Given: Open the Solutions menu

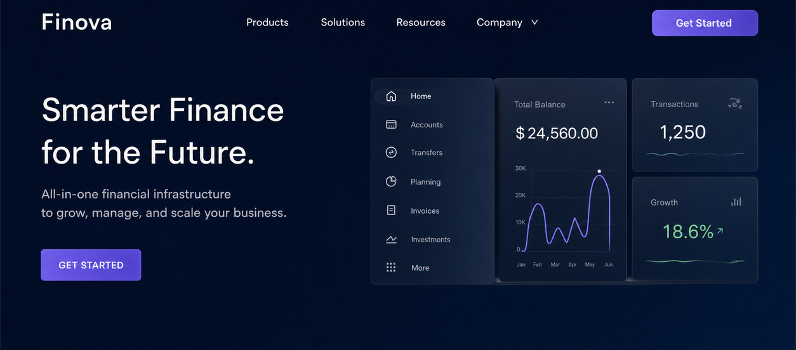Looking at the screenshot, I should pos(343,22).
